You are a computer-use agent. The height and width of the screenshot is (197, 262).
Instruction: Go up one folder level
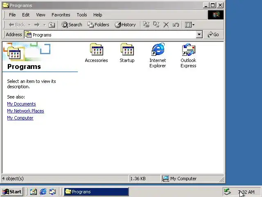[x=52, y=25]
